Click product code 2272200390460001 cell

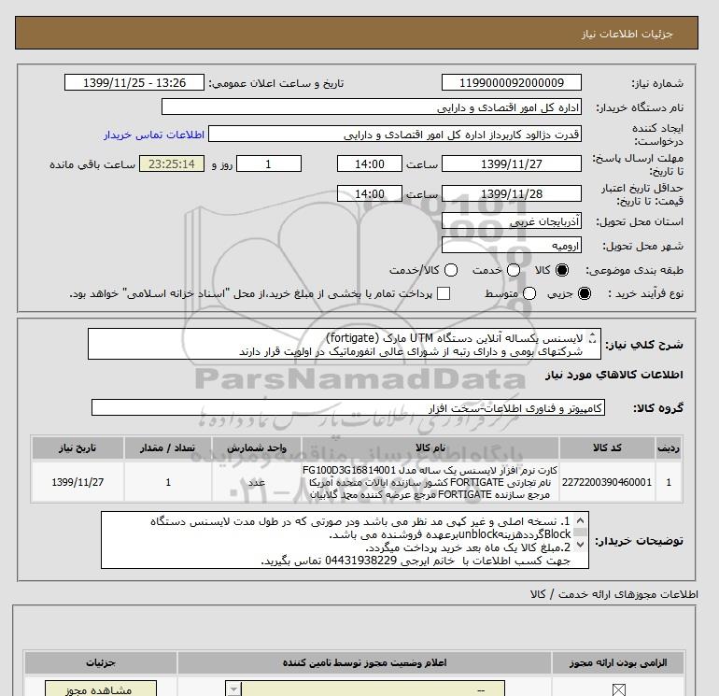[607, 482]
